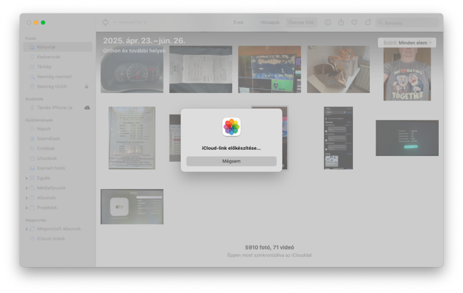Select the receipt photo thumbnail
This screenshot has width=463, height=293.
[200, 69]
